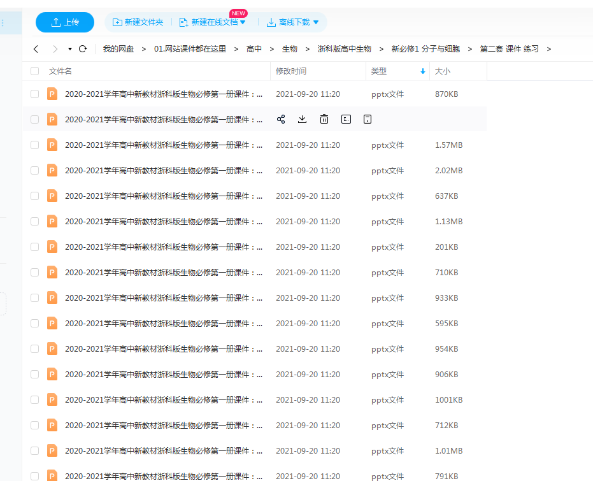
Task: Check the box for the 870KB file
Action: 35,94
